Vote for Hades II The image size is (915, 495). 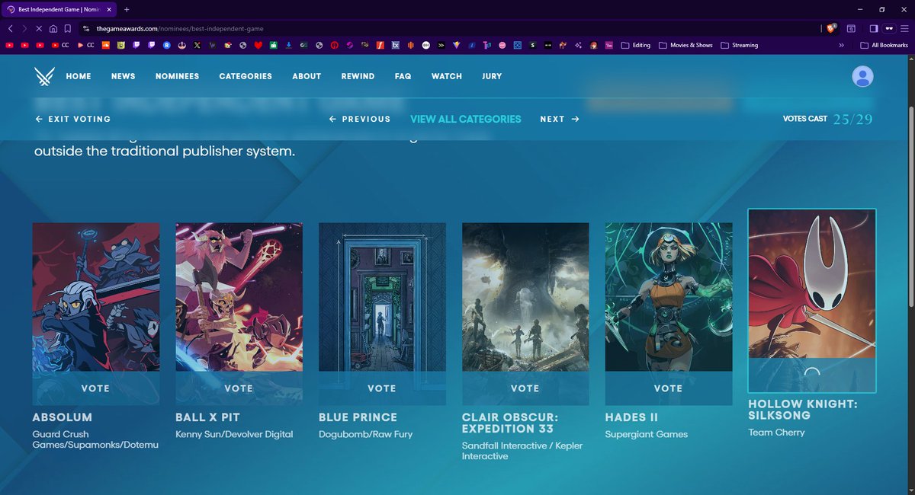coord(668,388)
